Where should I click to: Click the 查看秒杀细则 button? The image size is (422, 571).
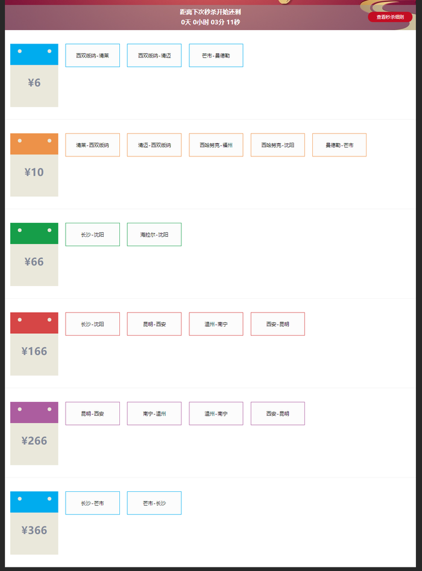click(390, 17)
